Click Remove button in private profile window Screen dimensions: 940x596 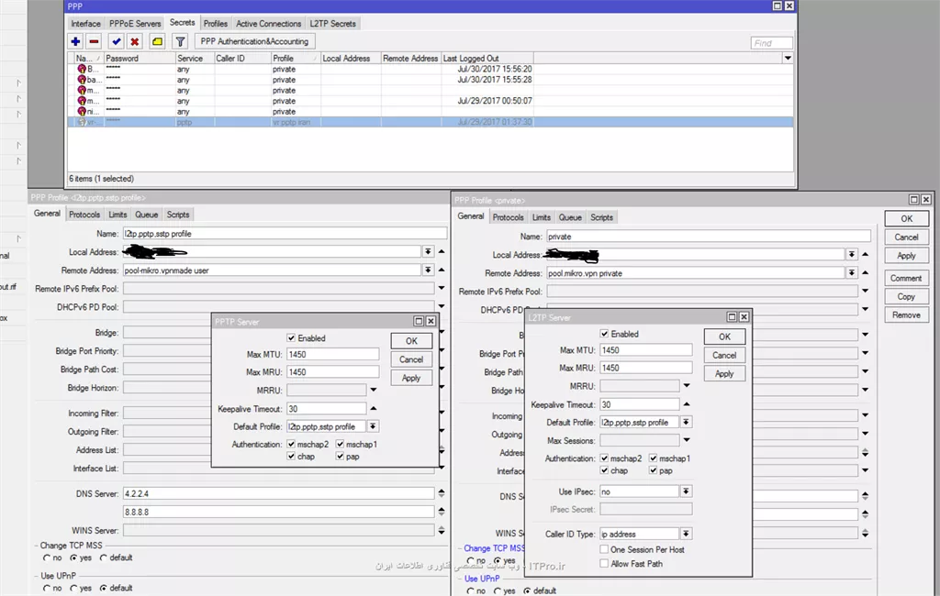pos(906,315)
